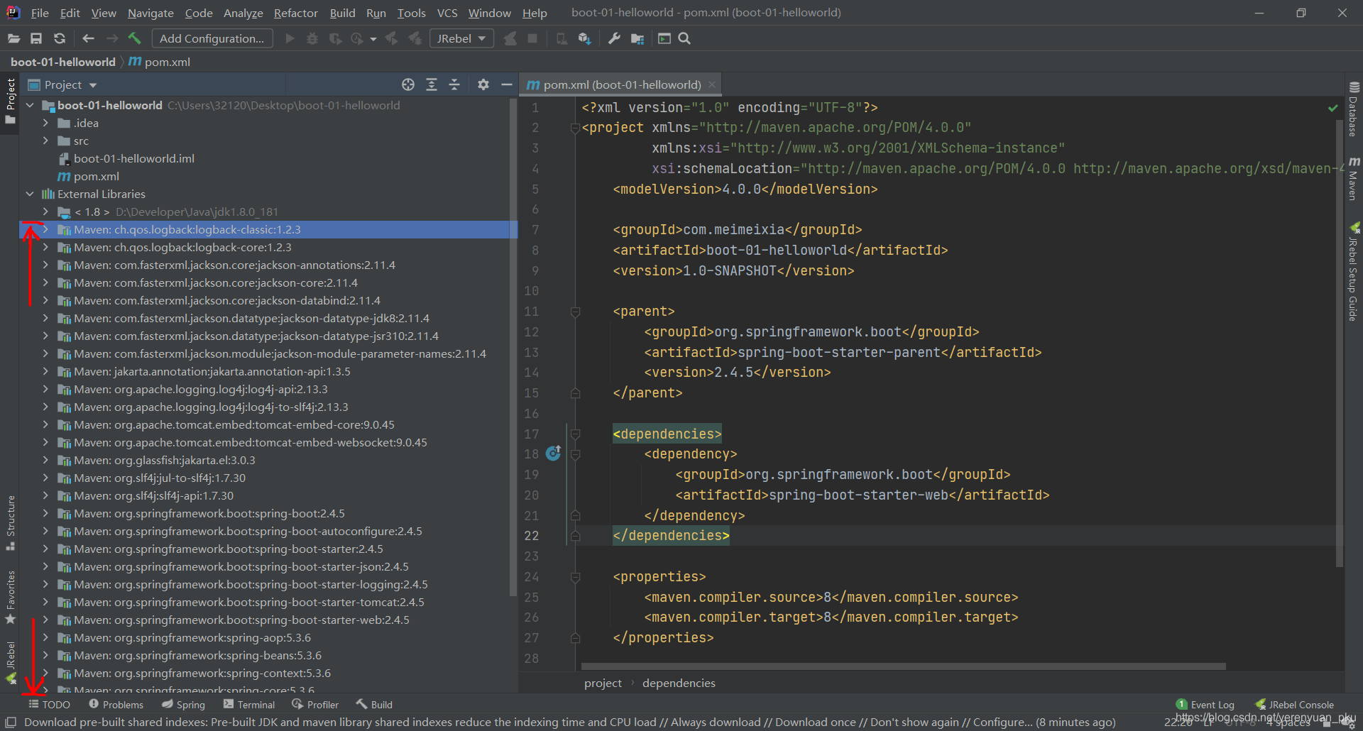
Task: Expand logback-classic:1.2.3 library node
Action: tap(45, 229)
